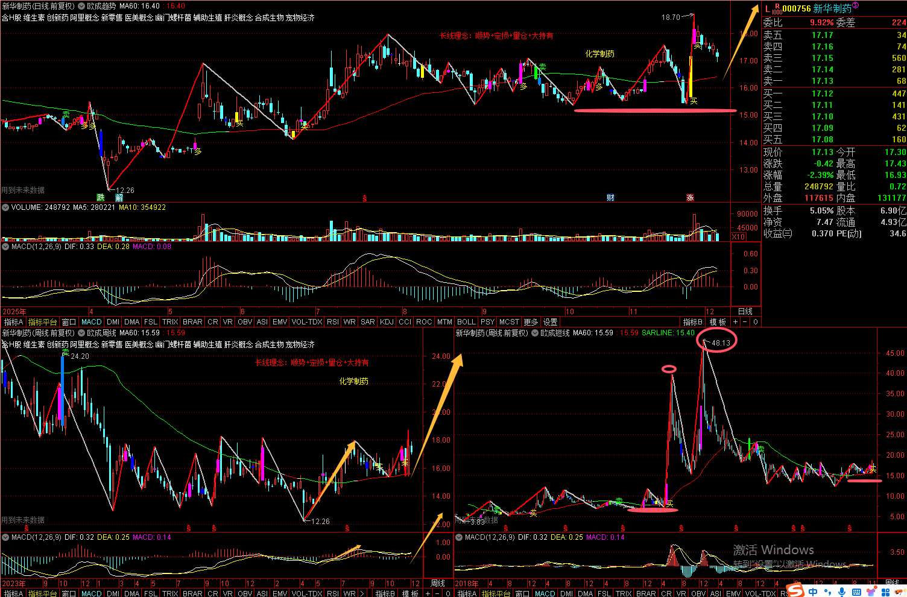
Task: Toggle the L level indicator beside stock code 000756
Action: pos(768,8)
